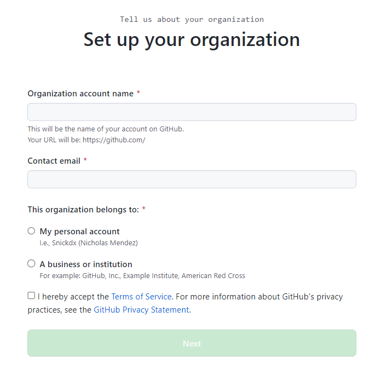Click the "American Red Cross" example text
The height and width of the screenshot is (375, 381).
pyautogui.click(x=213, y=276)
